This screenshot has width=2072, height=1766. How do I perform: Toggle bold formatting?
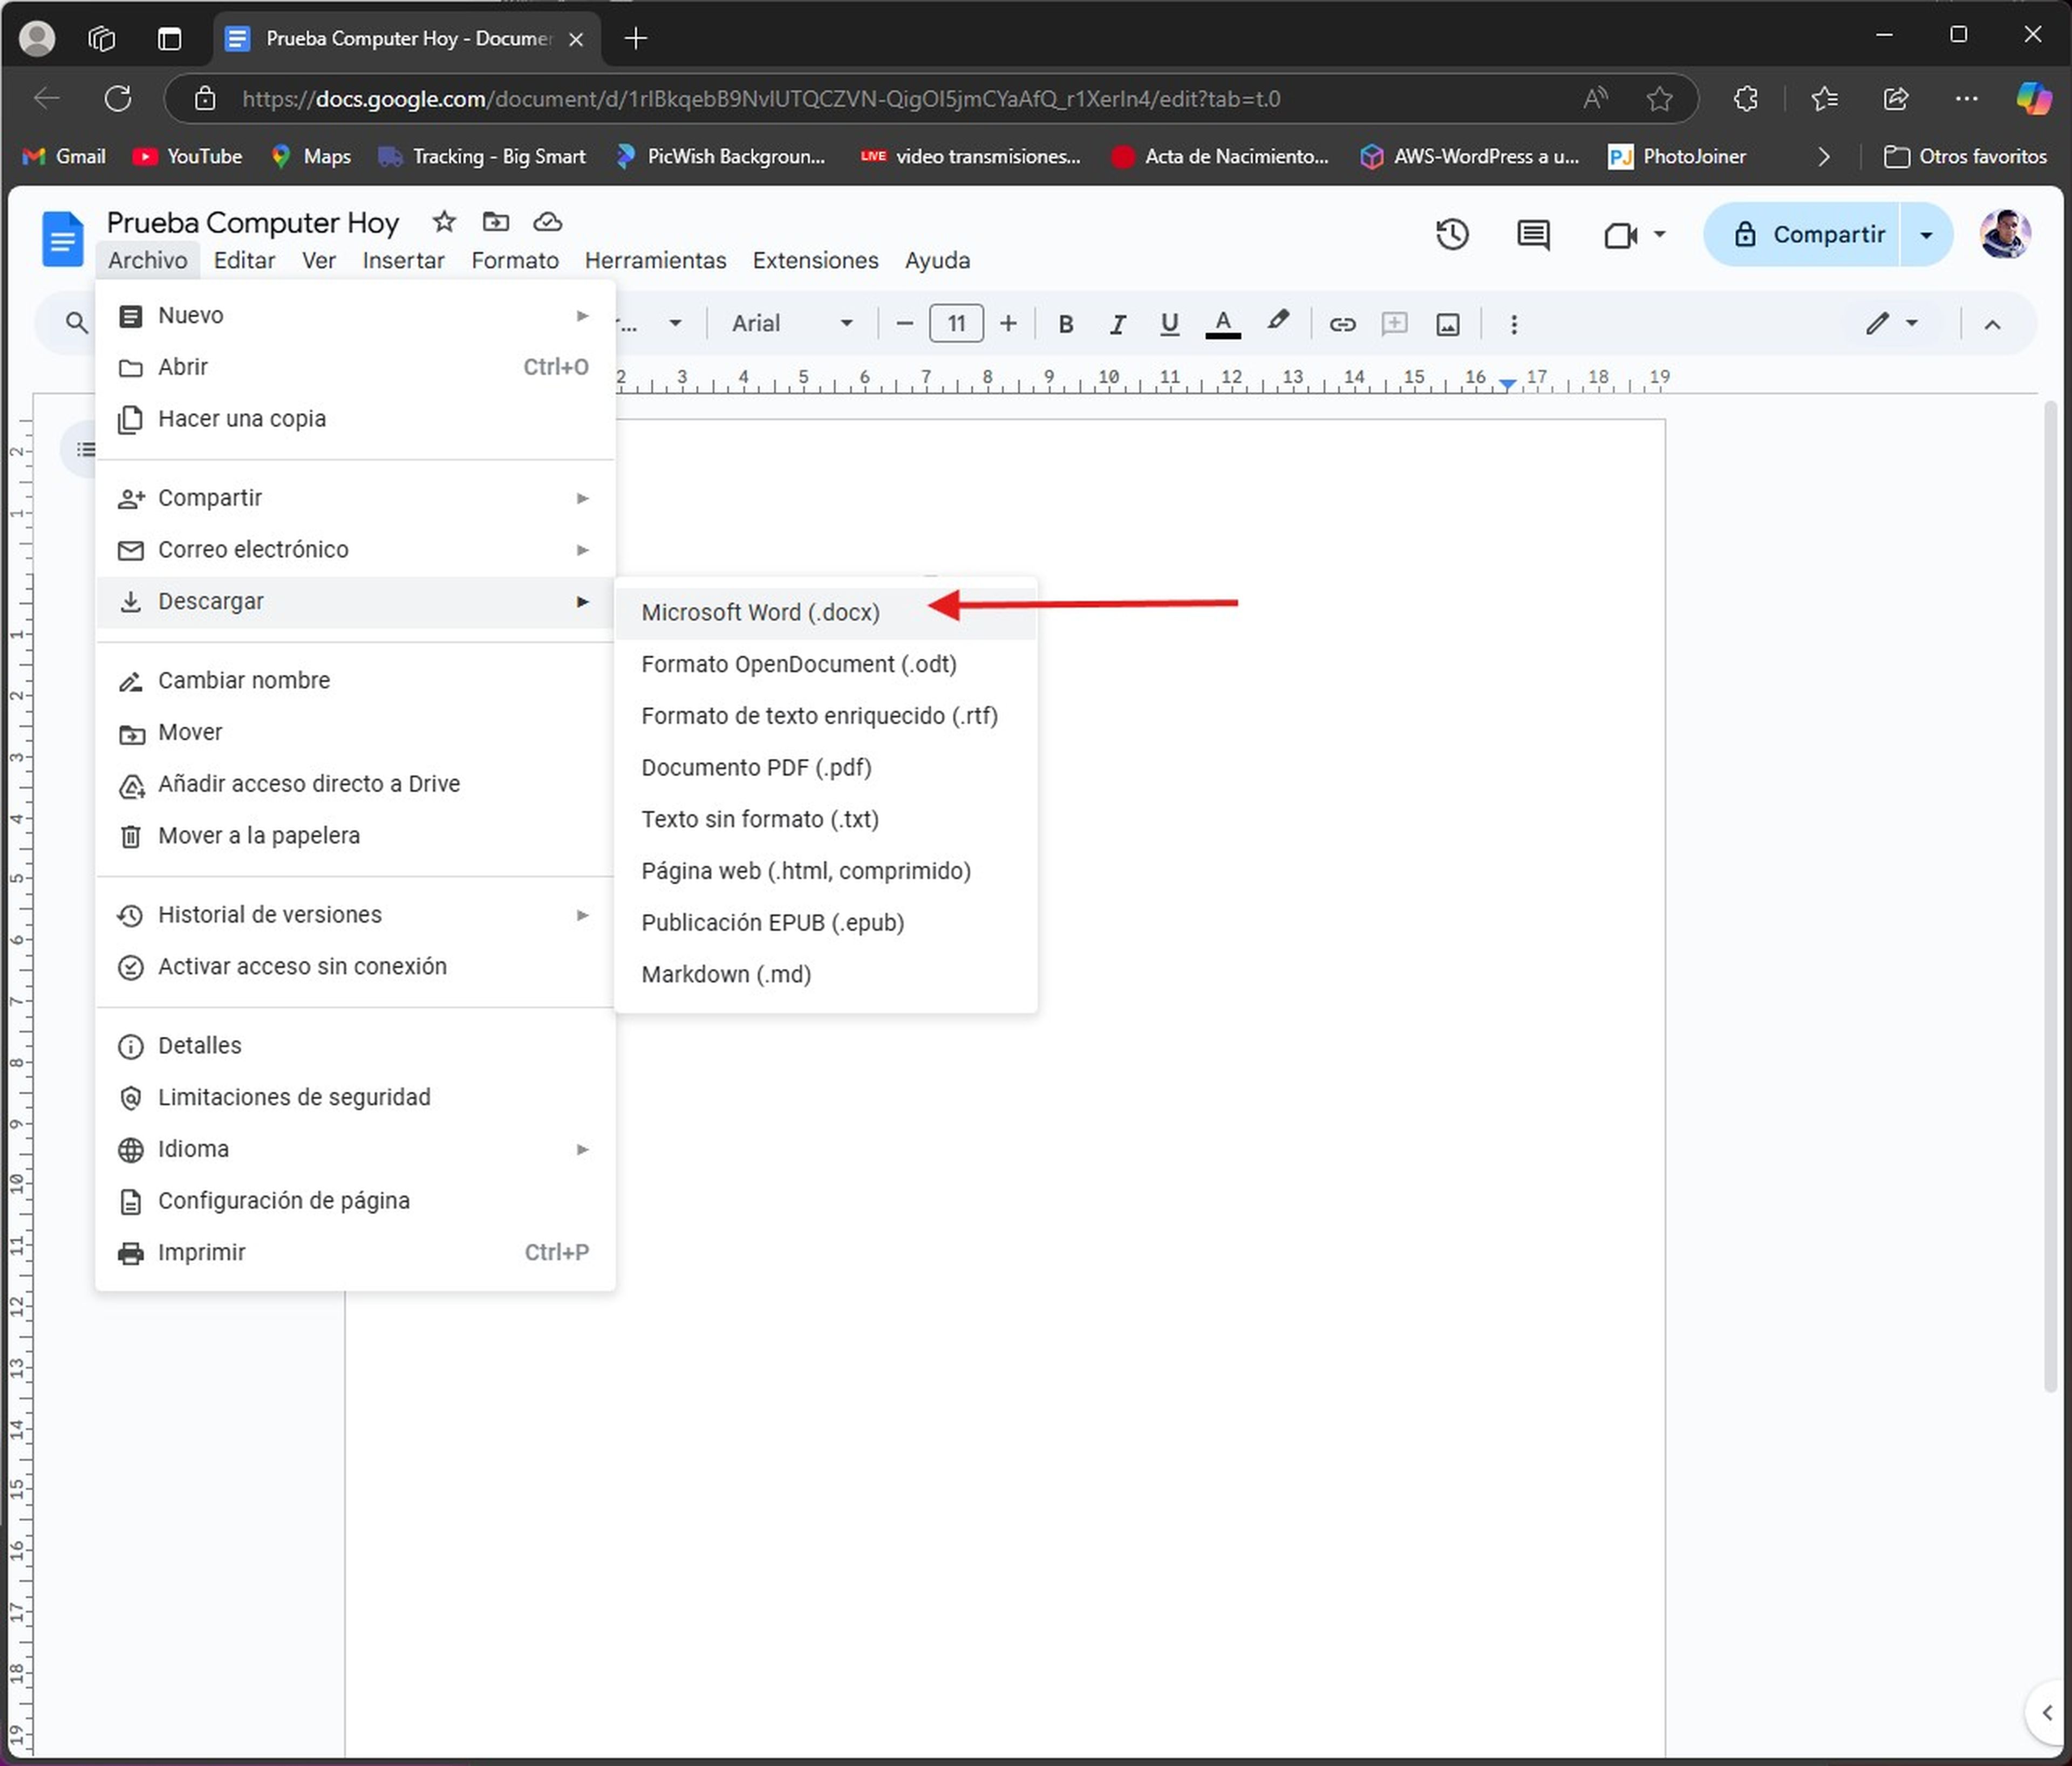[x=1065, y=323]
